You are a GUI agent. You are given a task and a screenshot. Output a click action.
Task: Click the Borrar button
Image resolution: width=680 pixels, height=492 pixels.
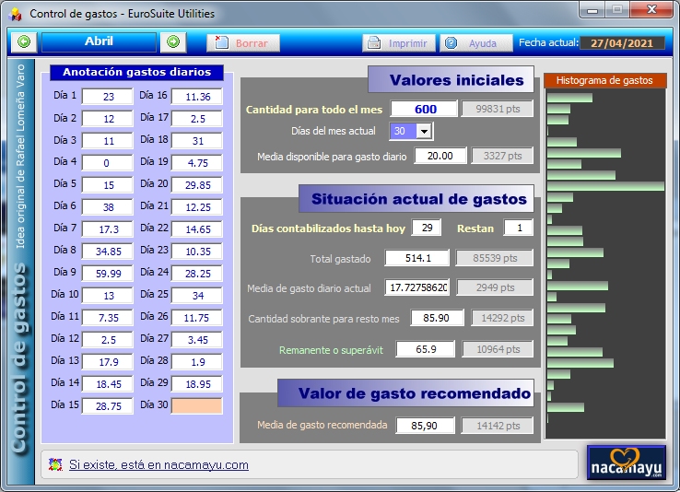(242, 43)
